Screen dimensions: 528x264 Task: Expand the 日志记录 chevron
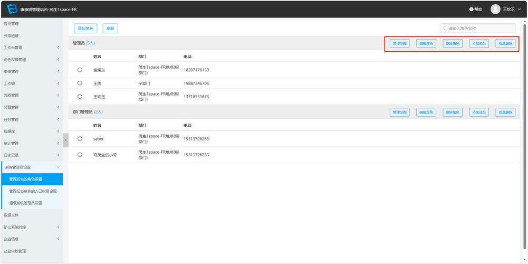(58, 155)
